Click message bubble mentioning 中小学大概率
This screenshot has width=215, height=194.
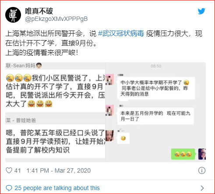click(x=156, y=88)
